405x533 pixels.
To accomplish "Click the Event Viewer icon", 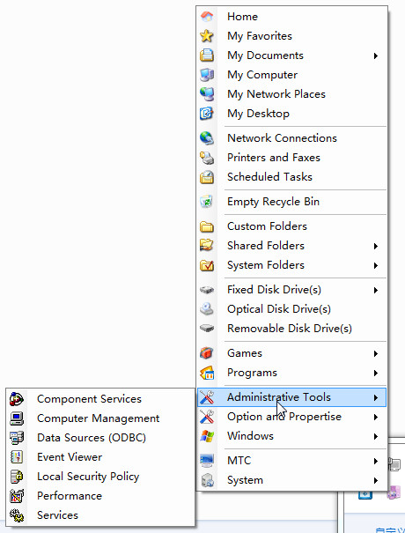I will tap(17, 457).
